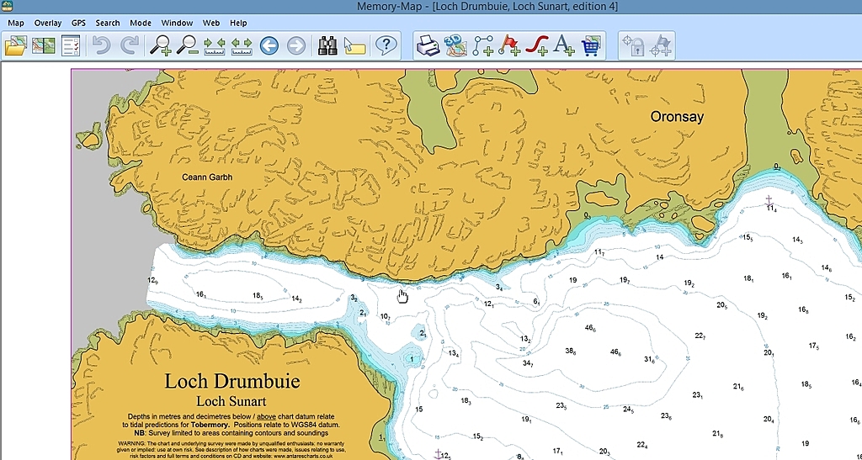Click the zoom in magnifier
The height and width of the screenshot is (460, 862).
pos(160,45)
